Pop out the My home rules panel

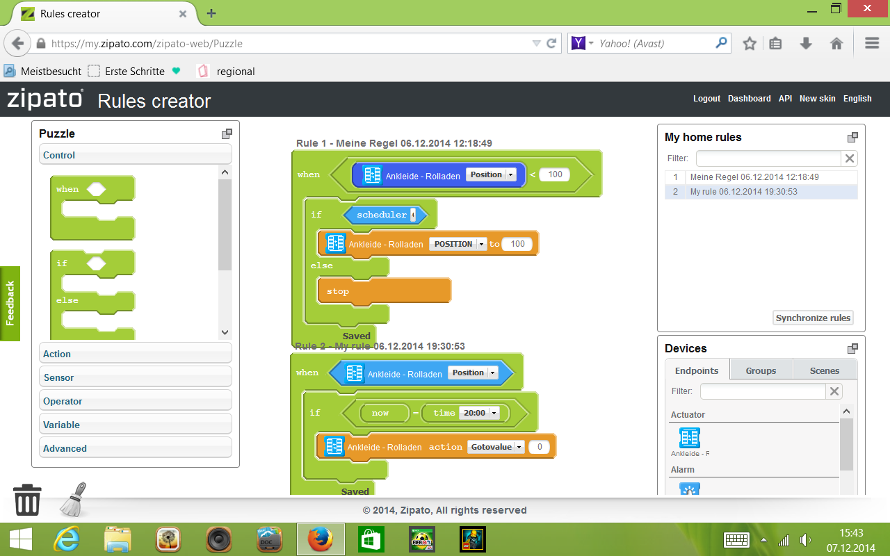pos(852,137)
